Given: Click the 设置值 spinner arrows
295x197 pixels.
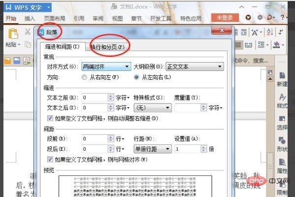Looking at the screenshot, I should point(204,149).
